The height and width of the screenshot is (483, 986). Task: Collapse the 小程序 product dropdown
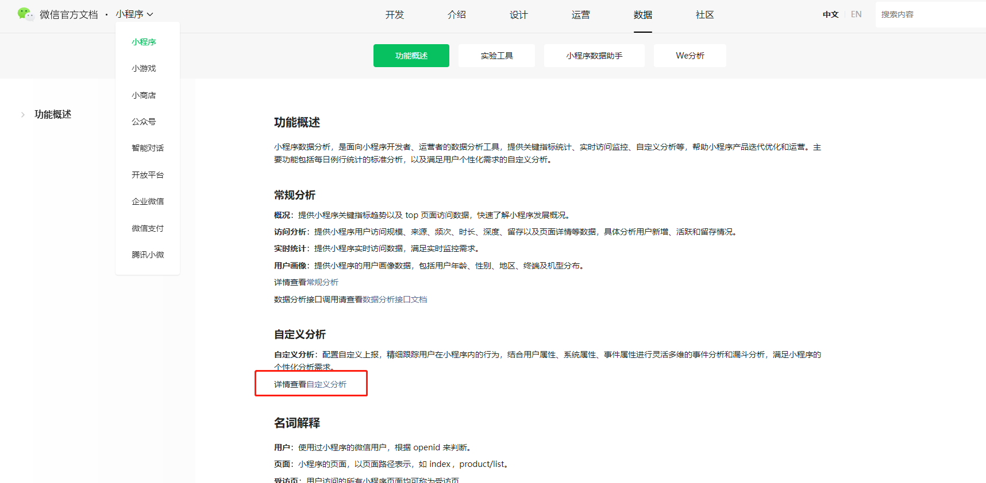134,14
